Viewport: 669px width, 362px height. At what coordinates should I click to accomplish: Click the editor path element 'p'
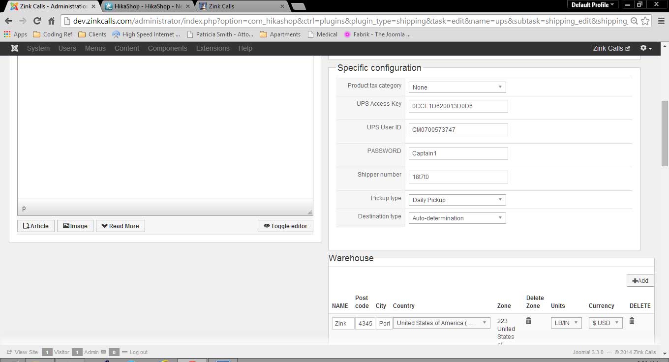[24, 208]
